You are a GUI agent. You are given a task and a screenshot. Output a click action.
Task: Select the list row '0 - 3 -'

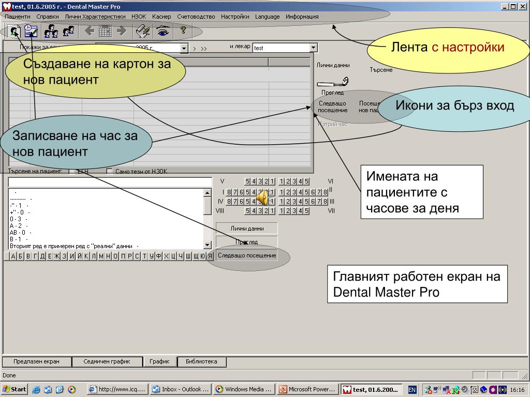point(106,219)
